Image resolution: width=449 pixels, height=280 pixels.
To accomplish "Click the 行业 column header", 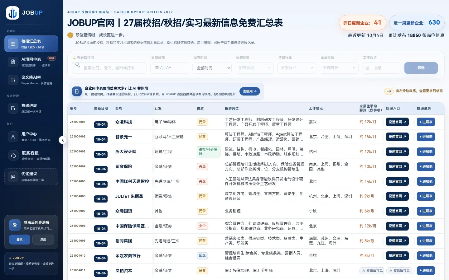I will tap(158, 108).
